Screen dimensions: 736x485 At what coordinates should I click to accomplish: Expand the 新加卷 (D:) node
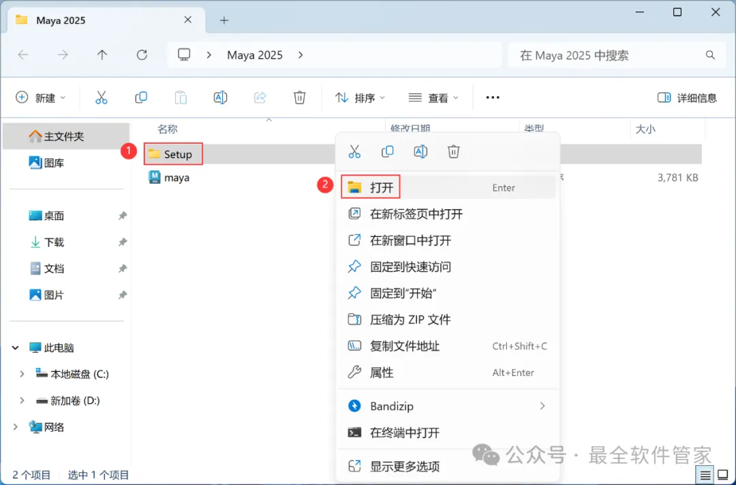(22, 400)
